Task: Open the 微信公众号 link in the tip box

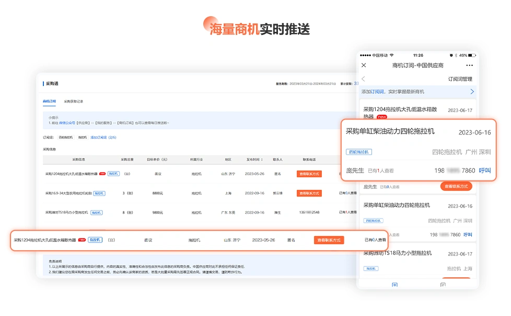Action: [67, 123]
